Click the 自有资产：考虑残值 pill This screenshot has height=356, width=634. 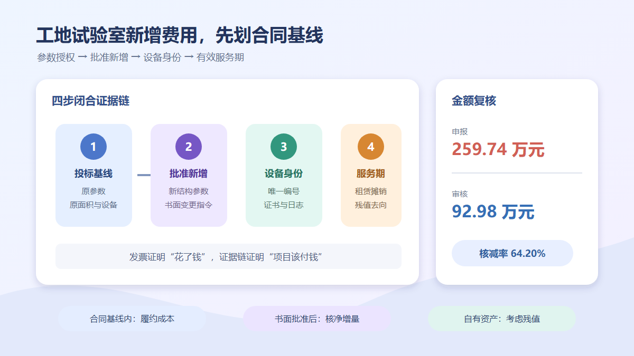coord(502,319)
